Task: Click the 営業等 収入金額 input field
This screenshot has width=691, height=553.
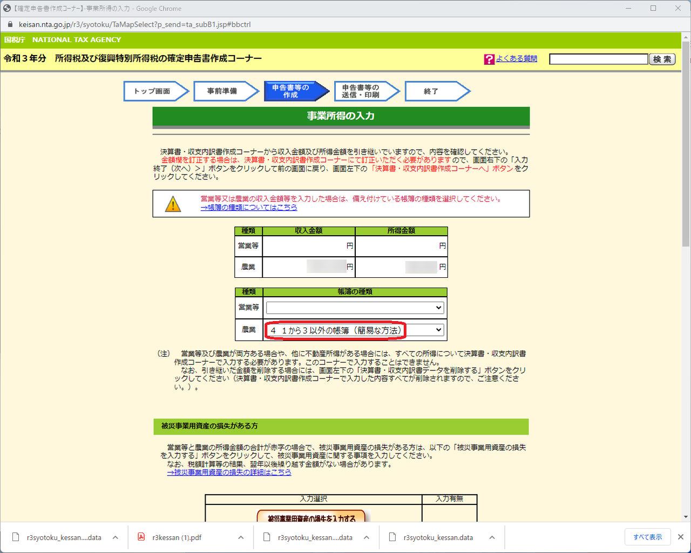Action: [x=309, y=246]
